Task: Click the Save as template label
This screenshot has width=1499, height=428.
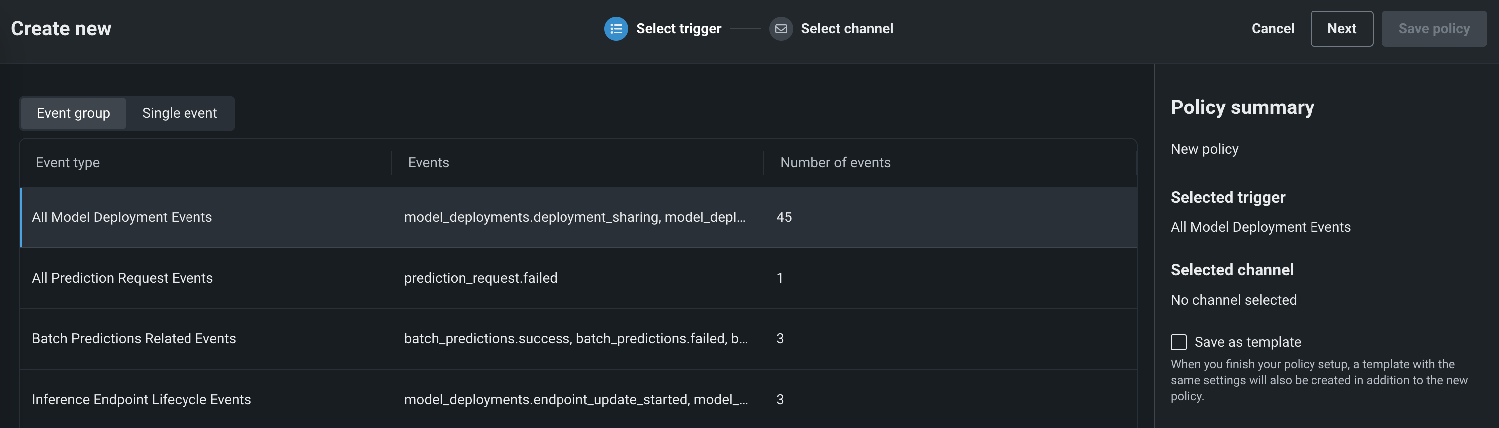Action: 1247,342
